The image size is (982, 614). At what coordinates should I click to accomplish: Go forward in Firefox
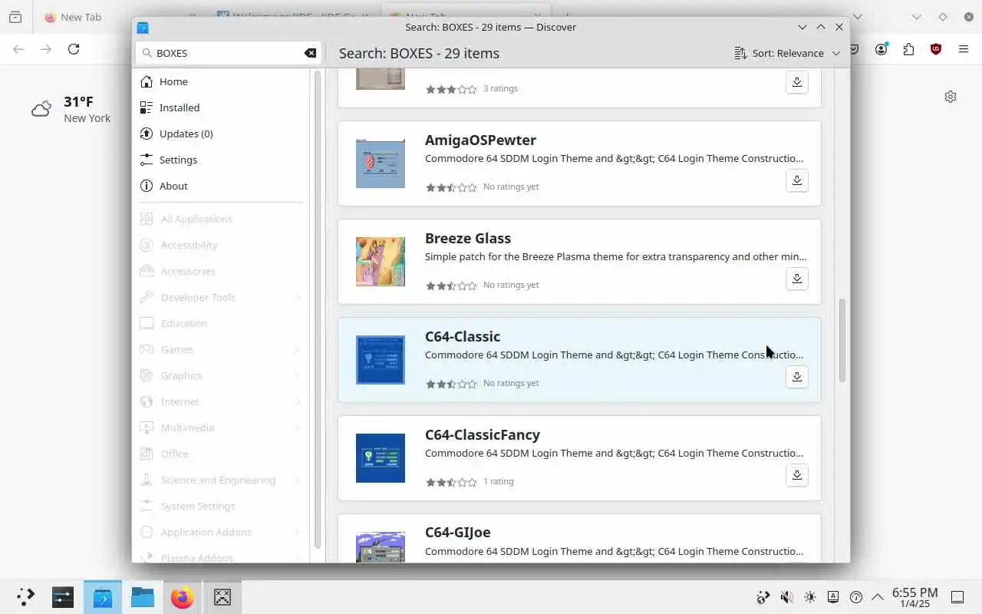pyautogui.click(x=46, y=49)
